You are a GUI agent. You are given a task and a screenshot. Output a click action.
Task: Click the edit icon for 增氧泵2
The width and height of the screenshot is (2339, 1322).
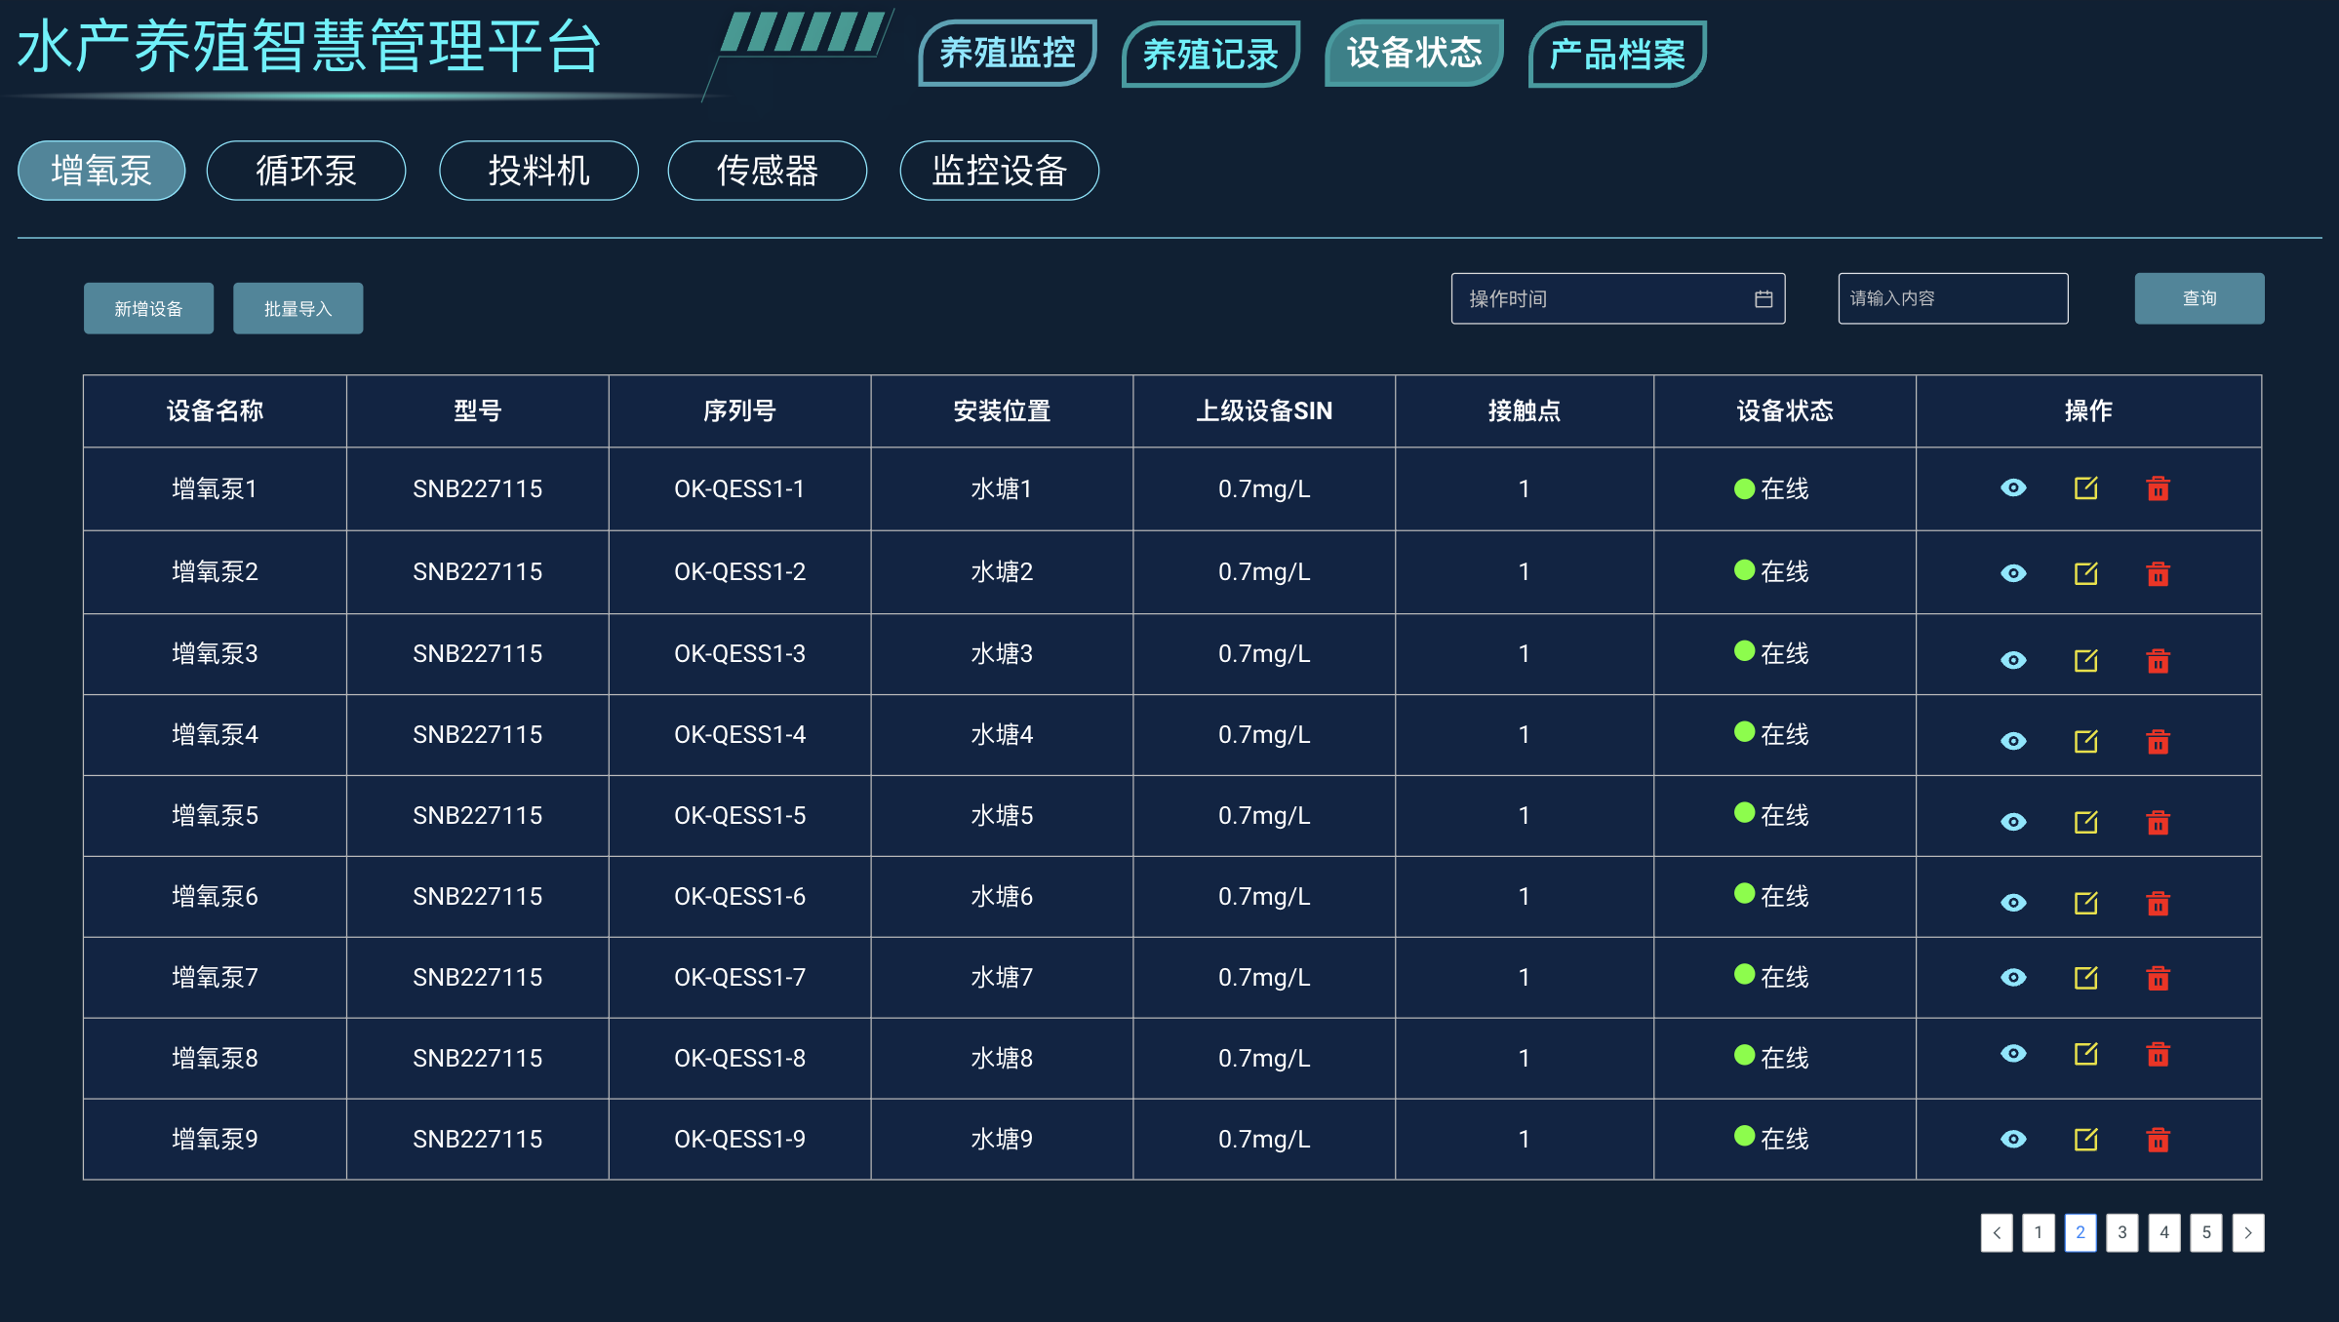tap(2085, 573)
